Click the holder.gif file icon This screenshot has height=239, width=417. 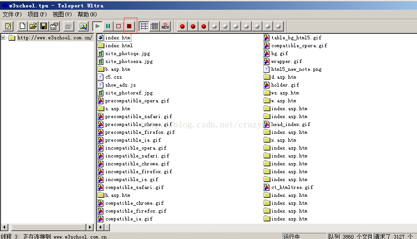tap(266, 85)
